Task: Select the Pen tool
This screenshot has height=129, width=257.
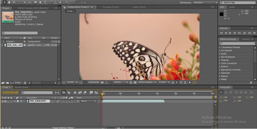Action: click(40, 2)
